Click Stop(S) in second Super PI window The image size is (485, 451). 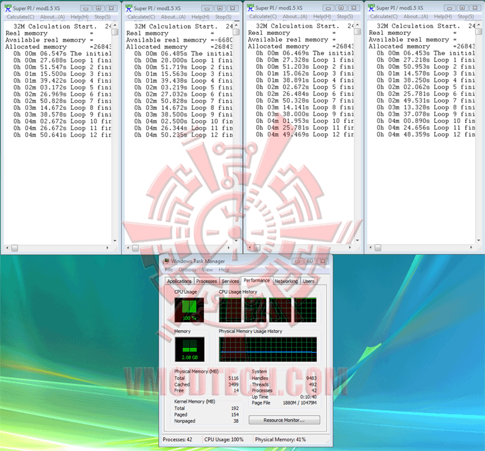pos(223,17)
